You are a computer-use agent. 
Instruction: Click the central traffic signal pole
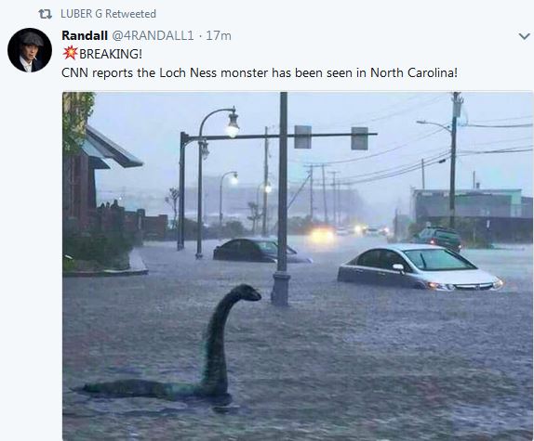pos(282,199)
